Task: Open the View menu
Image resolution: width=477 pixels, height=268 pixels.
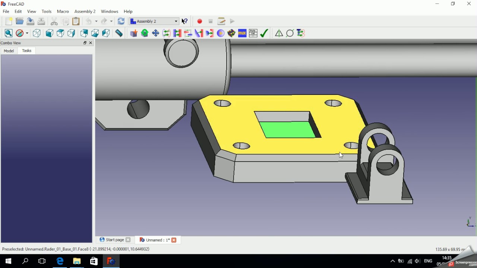Action: (32, 12)
